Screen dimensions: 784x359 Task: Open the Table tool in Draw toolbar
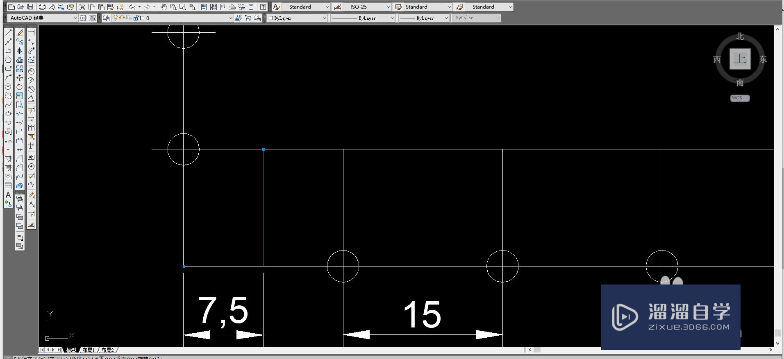[x=8, y=186]
